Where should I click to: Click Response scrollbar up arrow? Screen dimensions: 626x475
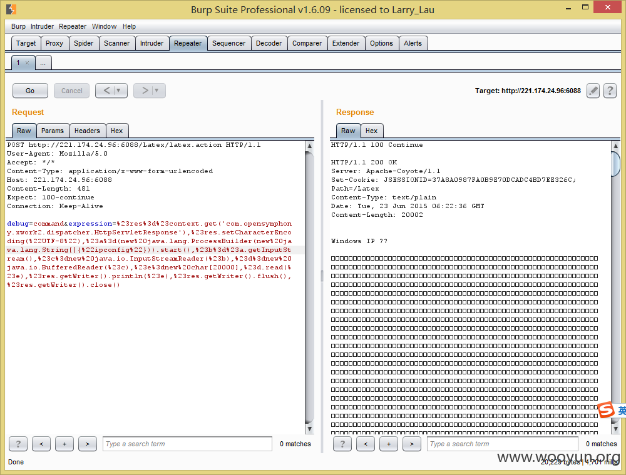615,146
